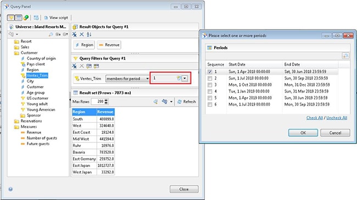The width and height of the screenshot is (357, 200).
Task: Select the Region result object chip
Action: pos(84,45)
